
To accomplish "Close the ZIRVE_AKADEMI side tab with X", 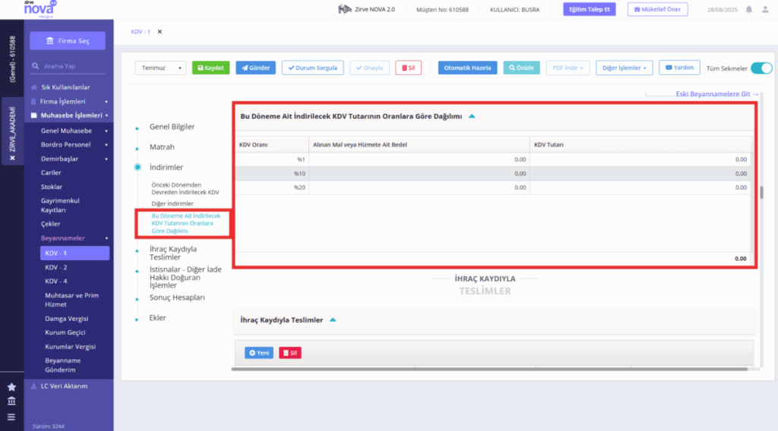I will [x=12, y=158].
